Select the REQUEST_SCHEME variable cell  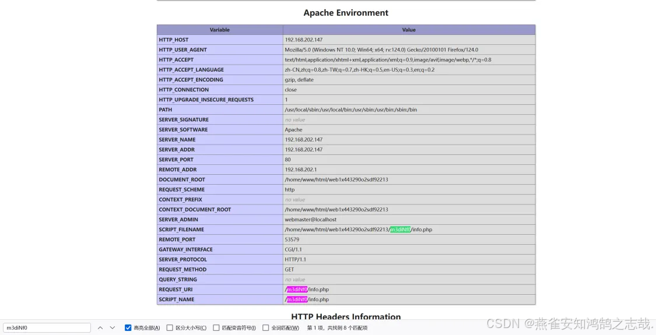(x=220, y=190)
